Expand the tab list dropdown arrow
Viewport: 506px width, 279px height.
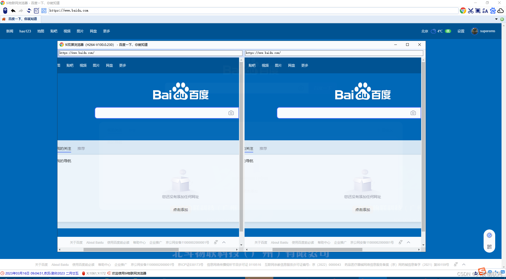point(496,19)
